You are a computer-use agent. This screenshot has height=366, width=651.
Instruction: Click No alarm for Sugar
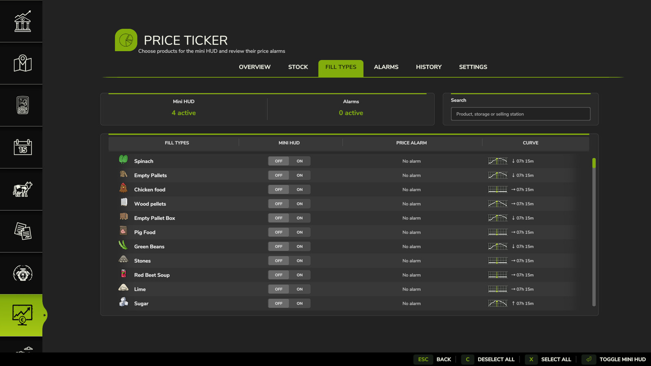tap(412, 304)
